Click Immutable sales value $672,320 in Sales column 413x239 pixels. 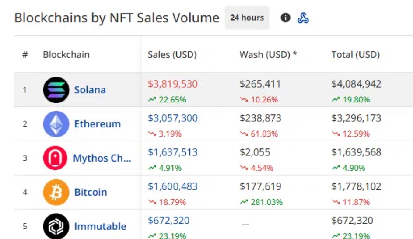168,220
